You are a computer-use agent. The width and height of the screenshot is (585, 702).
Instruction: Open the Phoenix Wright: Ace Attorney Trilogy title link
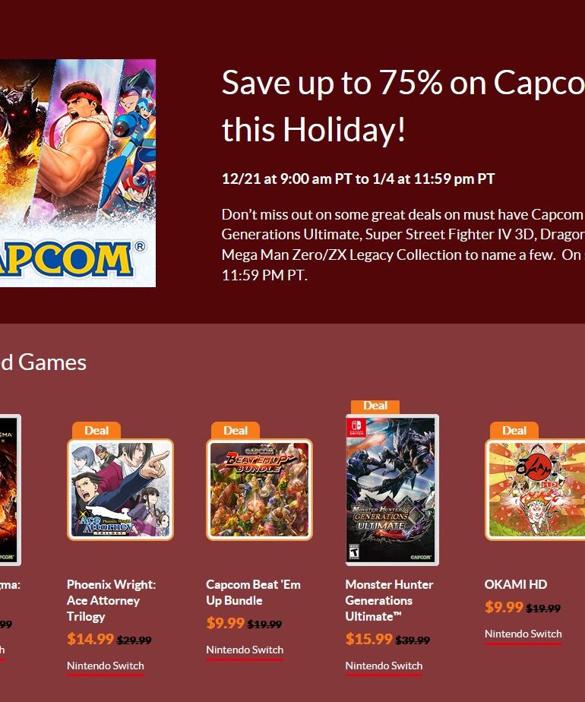pyautogui.click(x=112, y=600)
